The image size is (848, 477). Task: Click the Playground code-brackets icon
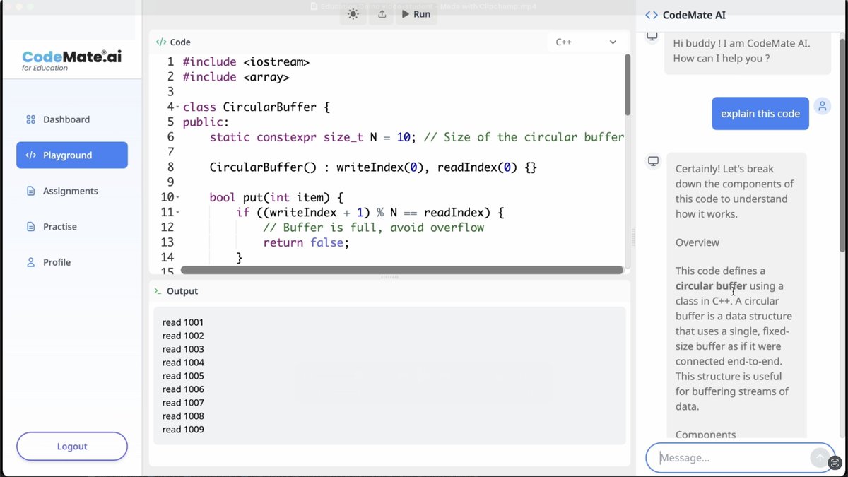click(x=30, y=155)
